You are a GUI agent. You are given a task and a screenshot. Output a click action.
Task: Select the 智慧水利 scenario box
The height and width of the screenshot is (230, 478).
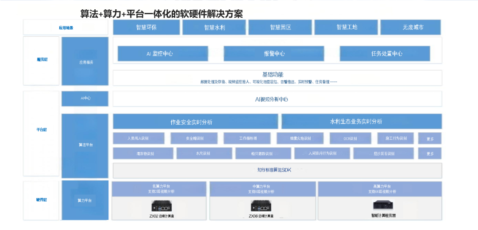(215, 27)
